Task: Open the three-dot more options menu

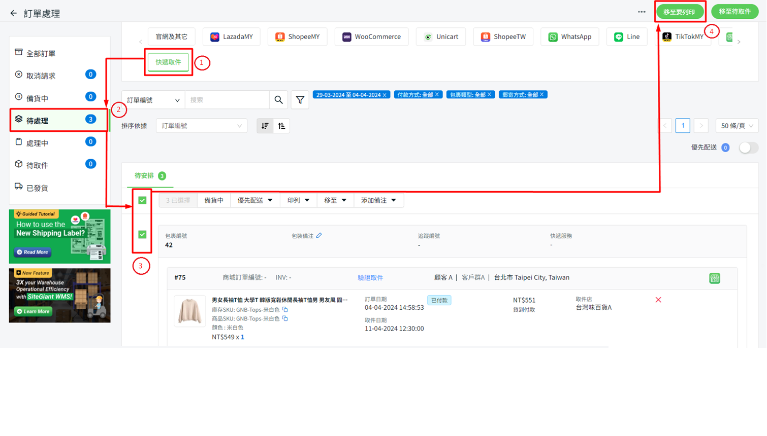Action: coord(642,12)
